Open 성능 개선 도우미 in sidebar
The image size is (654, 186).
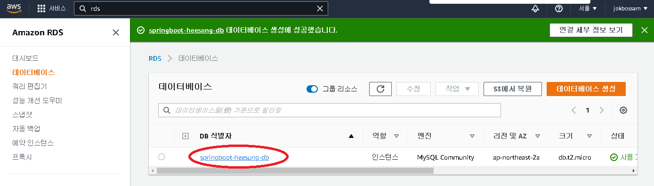pos(37,101)
